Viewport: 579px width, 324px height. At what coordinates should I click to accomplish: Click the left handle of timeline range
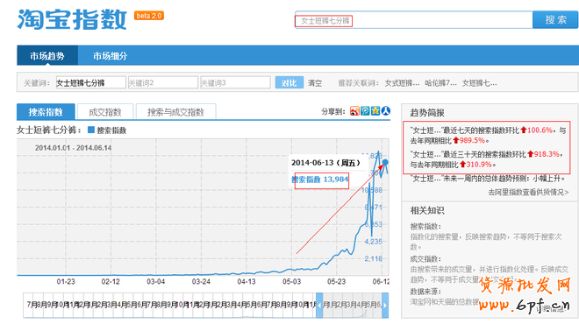pyautogui.click(x=319, y=306)
